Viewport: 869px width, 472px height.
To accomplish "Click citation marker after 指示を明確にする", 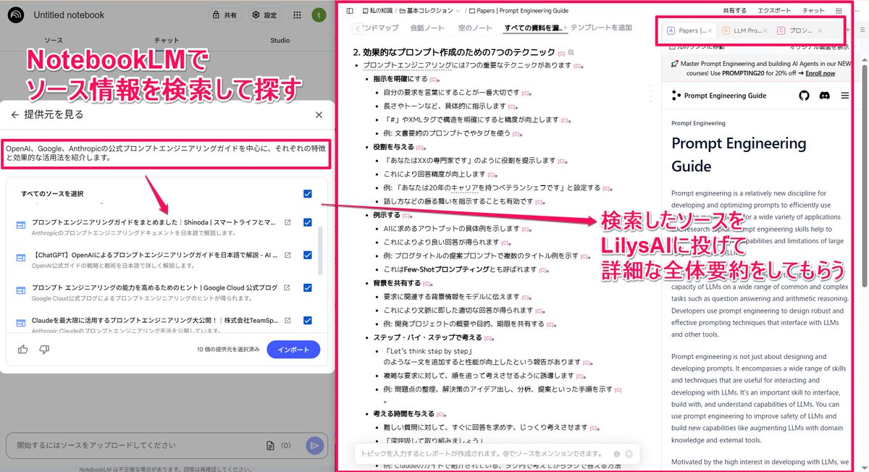I will point(434,79).
